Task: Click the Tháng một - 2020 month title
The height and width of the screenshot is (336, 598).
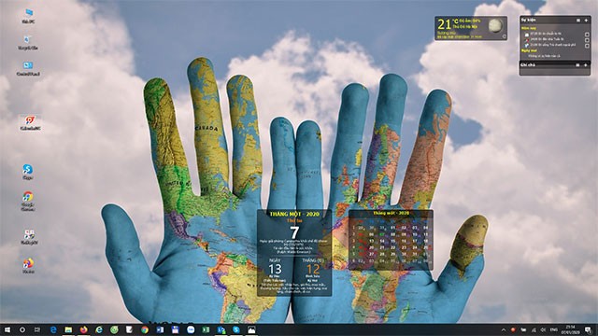Action: pos(392,214)
